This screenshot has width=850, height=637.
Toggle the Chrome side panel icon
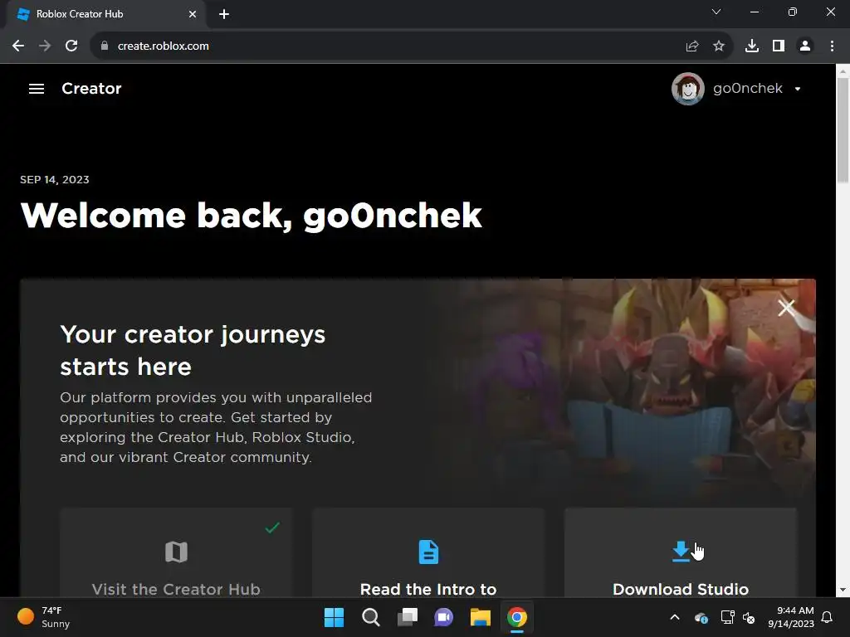[779, 46]
